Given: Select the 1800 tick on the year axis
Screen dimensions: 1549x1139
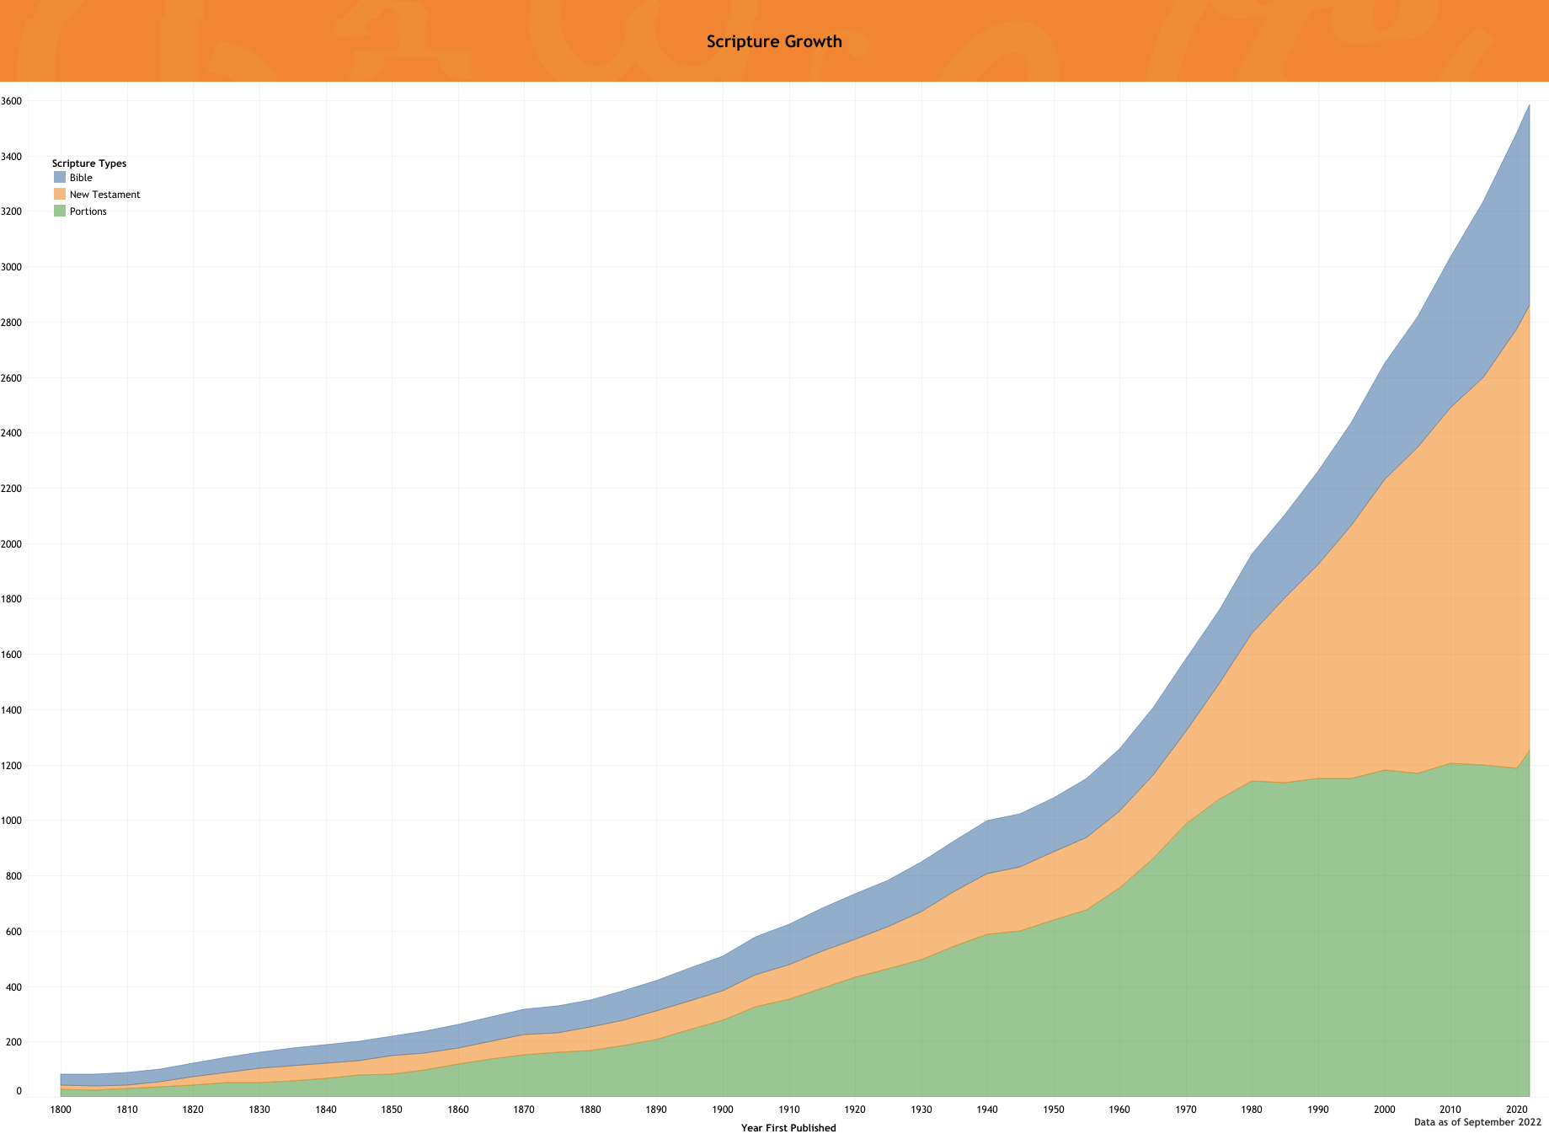Looking at the screenshot, I should (61, 1110).
